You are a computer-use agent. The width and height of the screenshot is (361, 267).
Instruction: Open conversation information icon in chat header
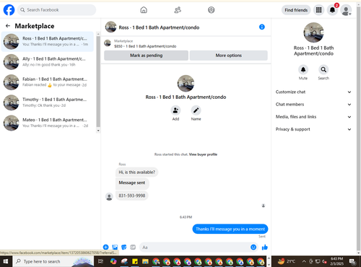pos(262,27)
